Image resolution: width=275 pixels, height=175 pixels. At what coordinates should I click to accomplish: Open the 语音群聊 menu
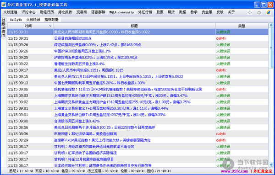98,12
